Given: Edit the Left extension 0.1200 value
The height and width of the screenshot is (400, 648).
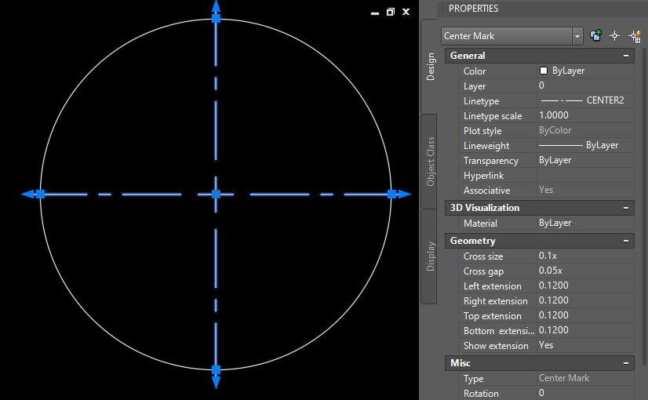Looking at the screenshot, I should tap(585, 285).
